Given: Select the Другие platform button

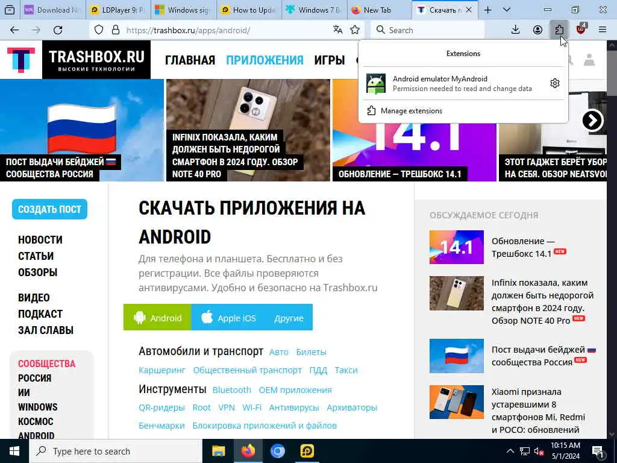Looking at the screenshot, I should (x=289, y=317).
